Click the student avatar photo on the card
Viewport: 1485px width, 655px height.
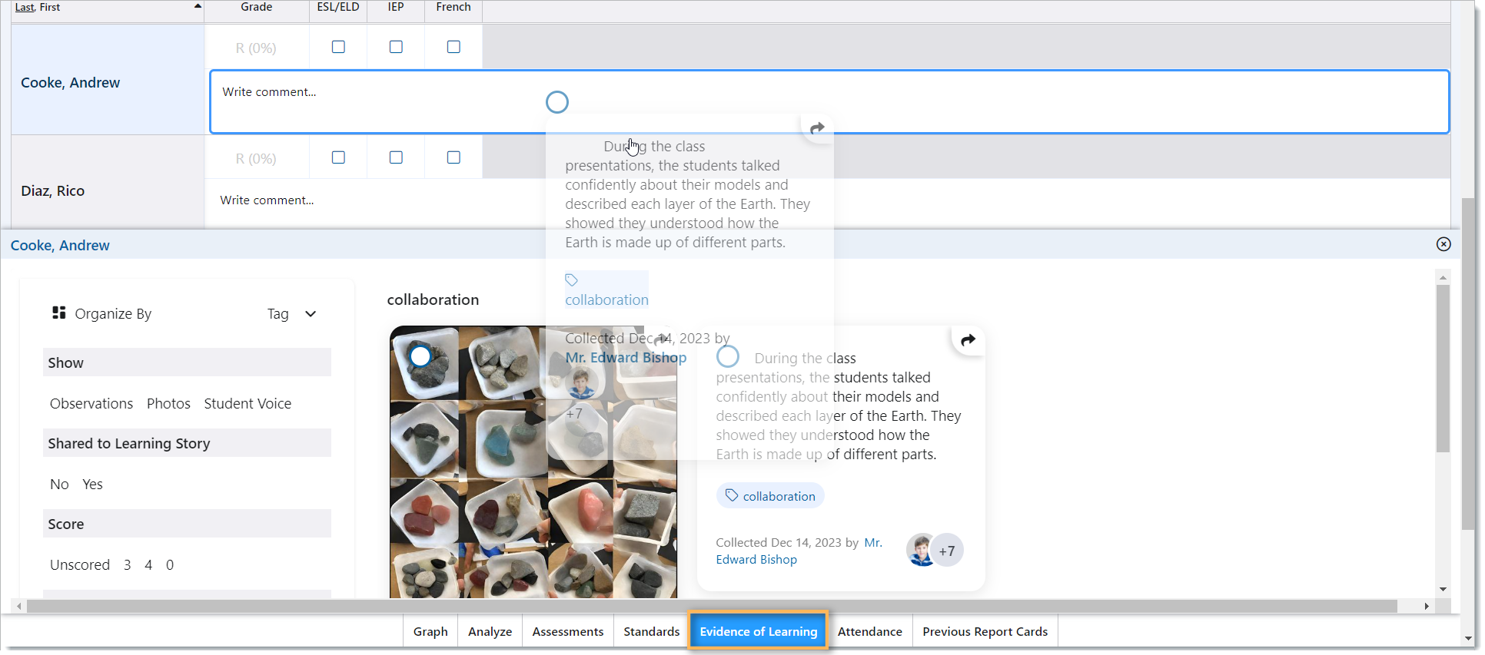(921, 551)
